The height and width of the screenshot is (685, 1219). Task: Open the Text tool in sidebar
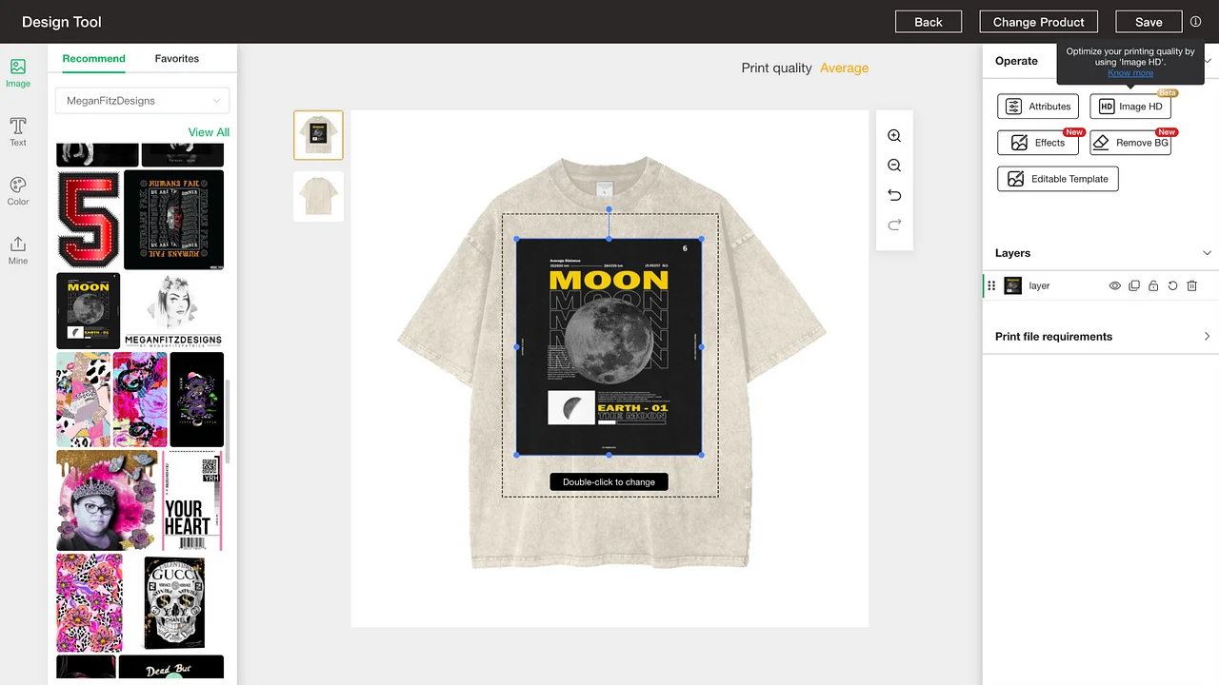tap(18, 132)
